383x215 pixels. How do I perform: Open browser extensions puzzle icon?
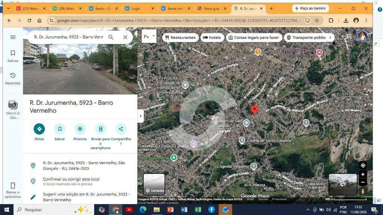(x=331, y=21)
